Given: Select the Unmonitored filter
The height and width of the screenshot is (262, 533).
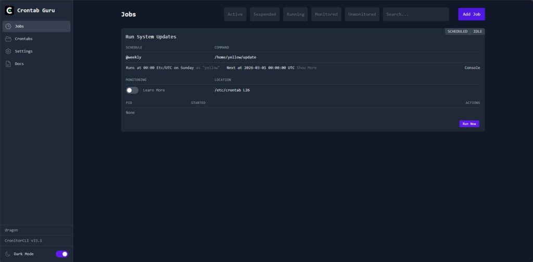Looking at the screenshot, I should click(362, 14).
